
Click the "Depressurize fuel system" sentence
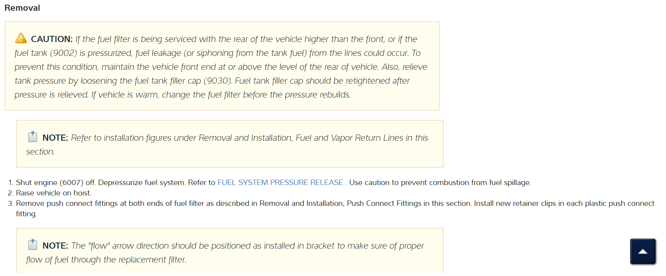[141, 183]
